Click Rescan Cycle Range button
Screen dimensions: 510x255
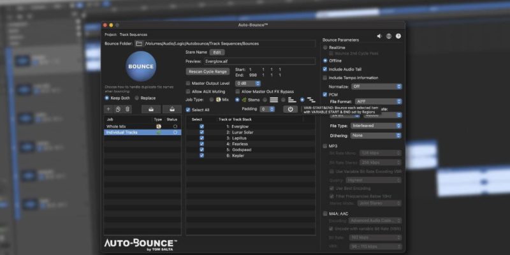pos(208,71)
